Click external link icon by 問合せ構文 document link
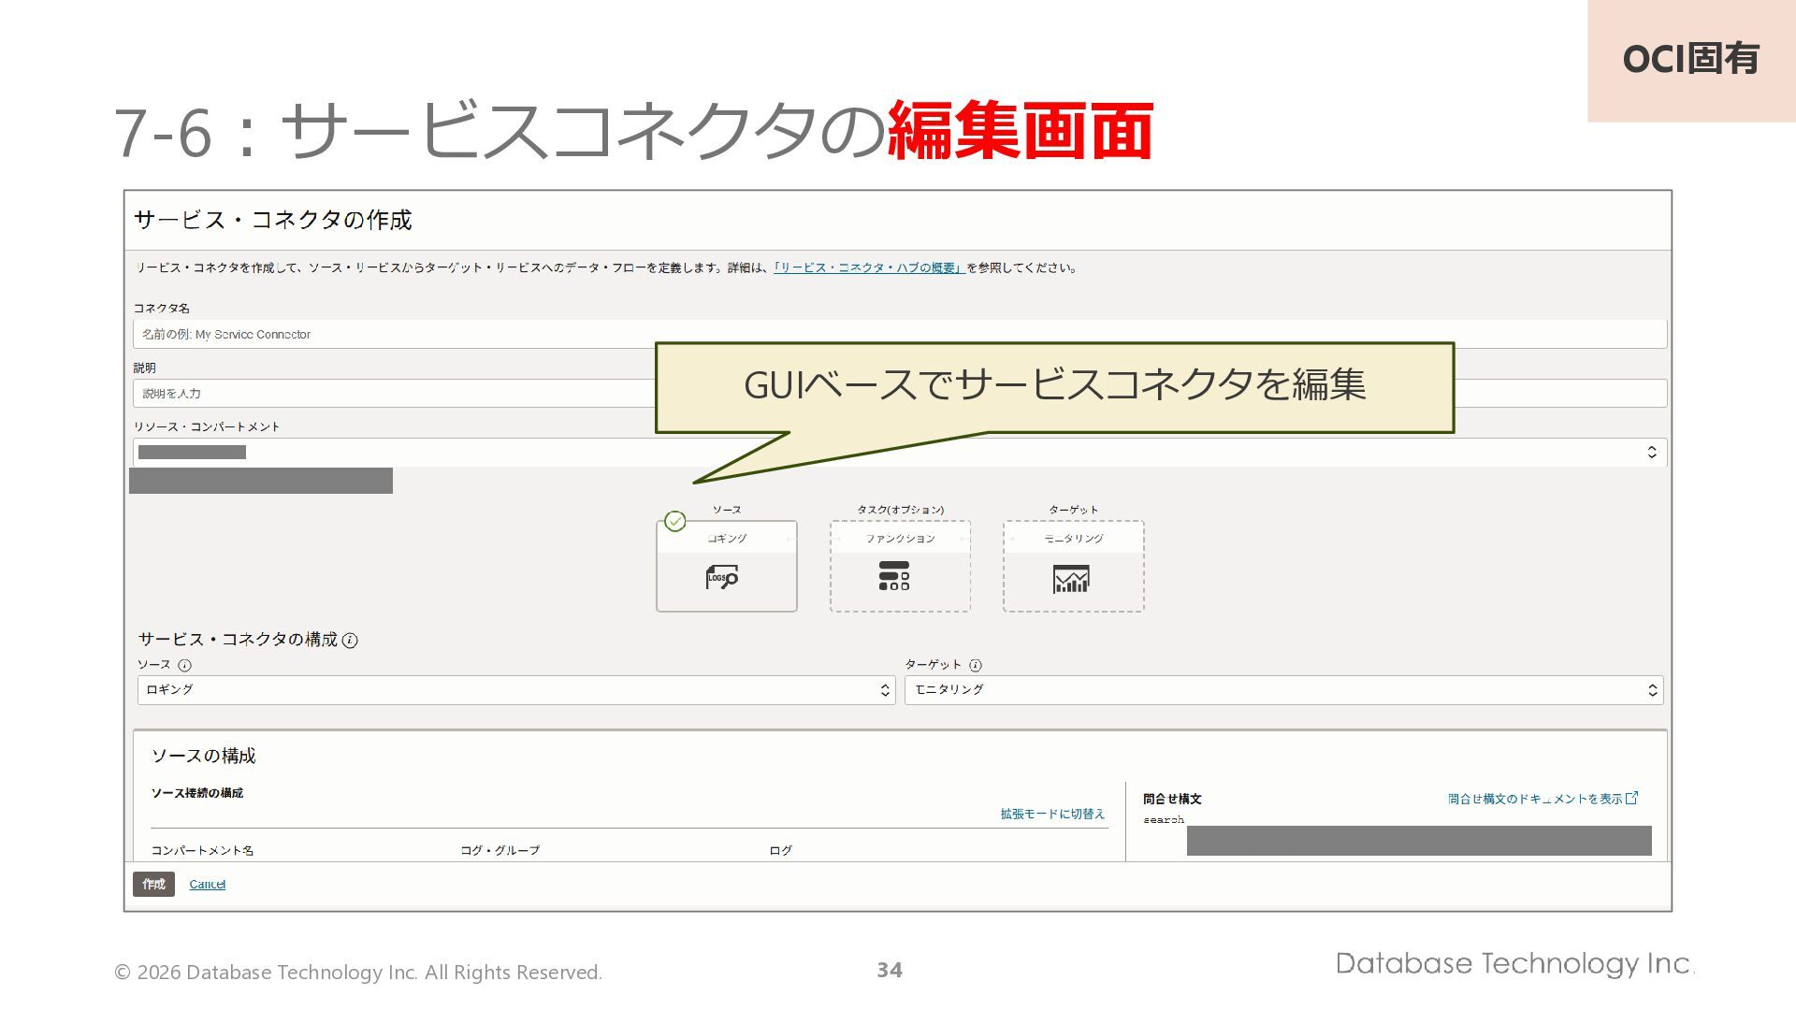Screen dimensions: 1796x1010 coord(1632,798)
